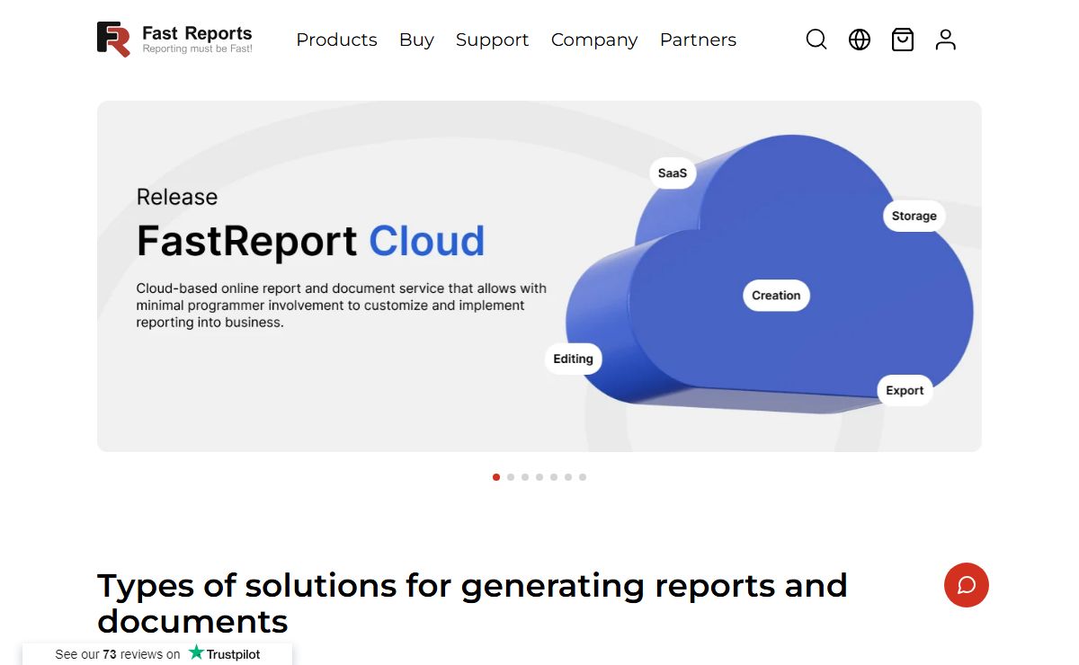This screenshot has width=1079, height=665.
Task: Click the FastReport Cloud banner title
Action: coord(311,241)
